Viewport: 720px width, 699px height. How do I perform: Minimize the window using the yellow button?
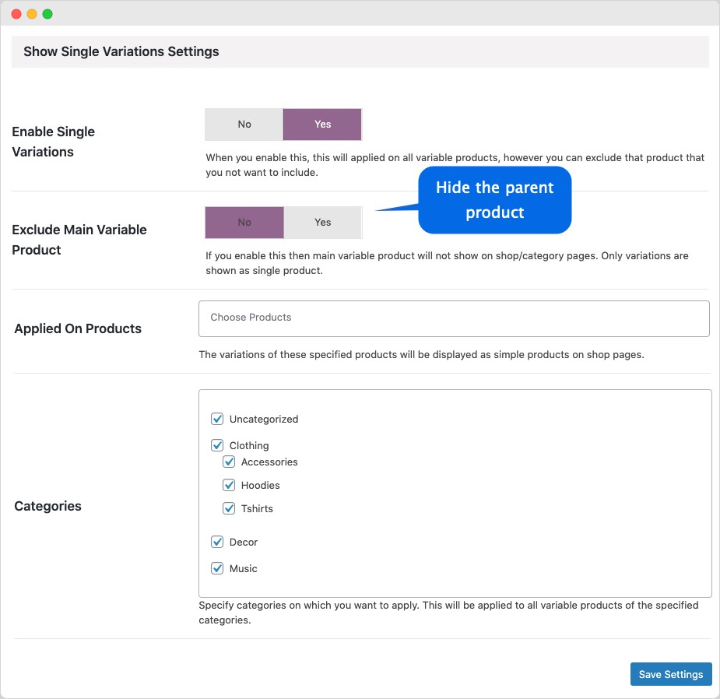click(32, 13)
